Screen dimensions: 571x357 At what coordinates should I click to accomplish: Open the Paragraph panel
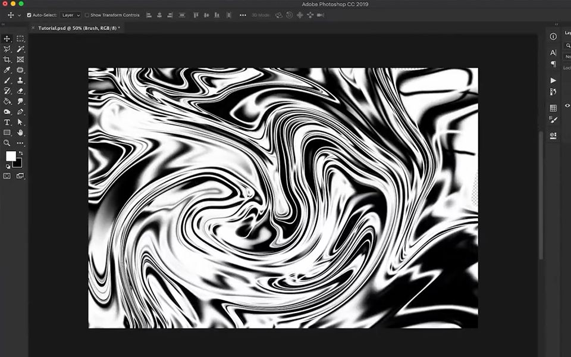(553, 64)
